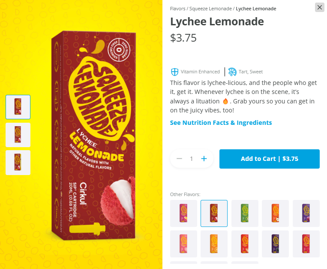Screen dimensions: 327x269
Task: Click the Tart, Sweet citrus slice icon
Action: (232, 72)
